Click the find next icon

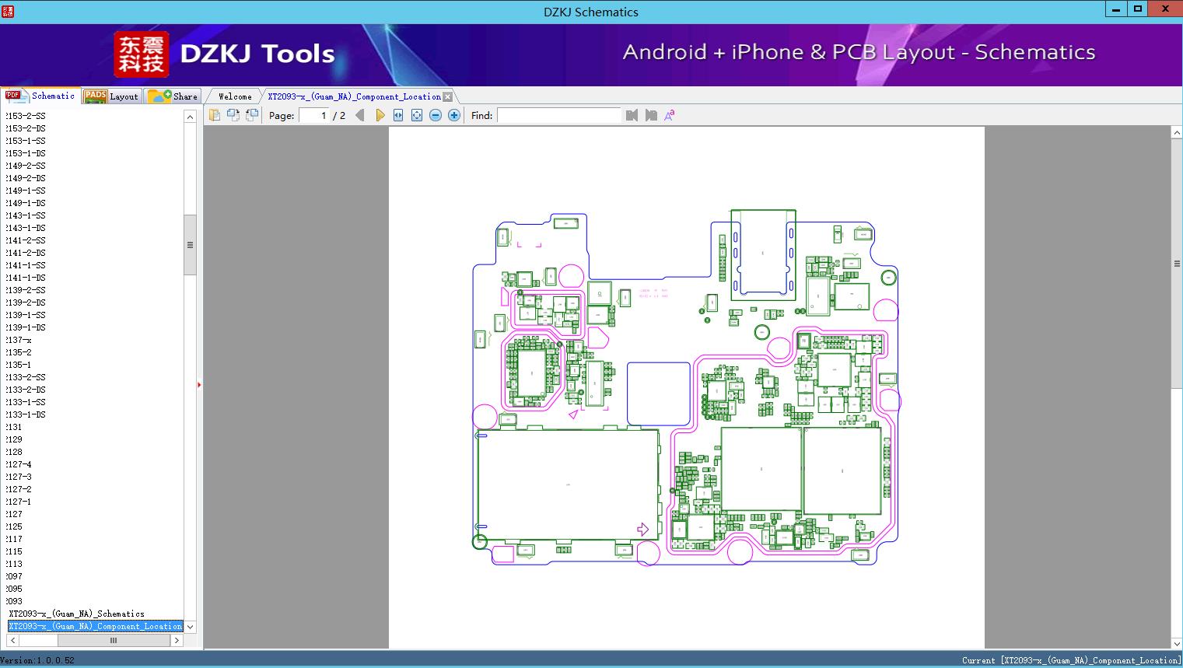651,115
